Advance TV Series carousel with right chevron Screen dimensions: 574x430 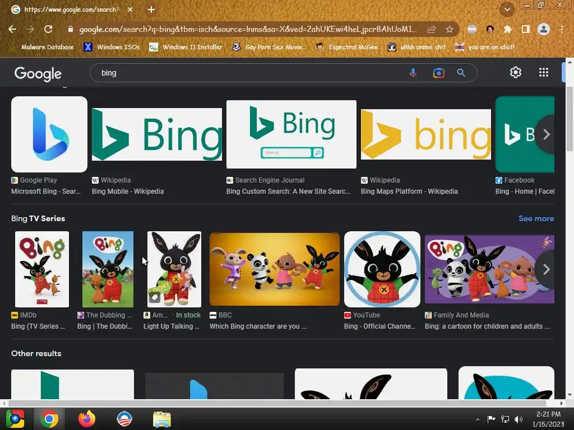546,269
